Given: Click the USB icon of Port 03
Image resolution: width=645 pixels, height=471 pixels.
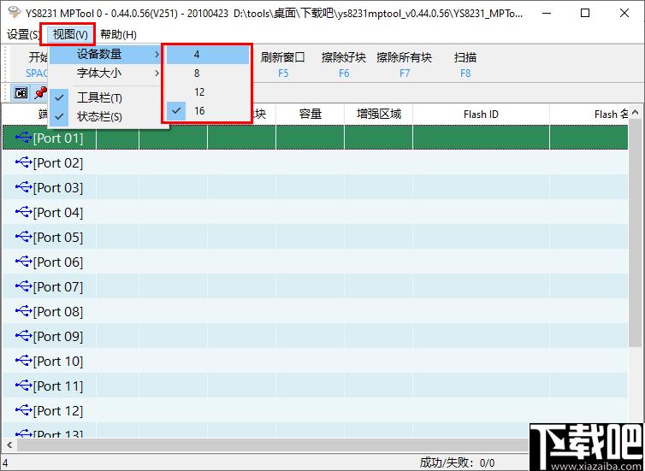Looking at the screenshot, I should [24, 187].
